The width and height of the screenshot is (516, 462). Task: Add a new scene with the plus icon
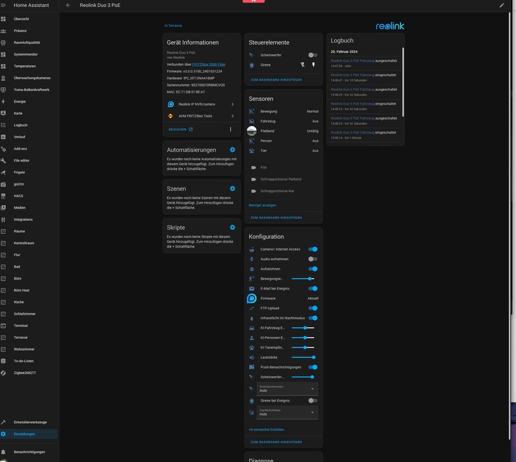pos(233,188)
